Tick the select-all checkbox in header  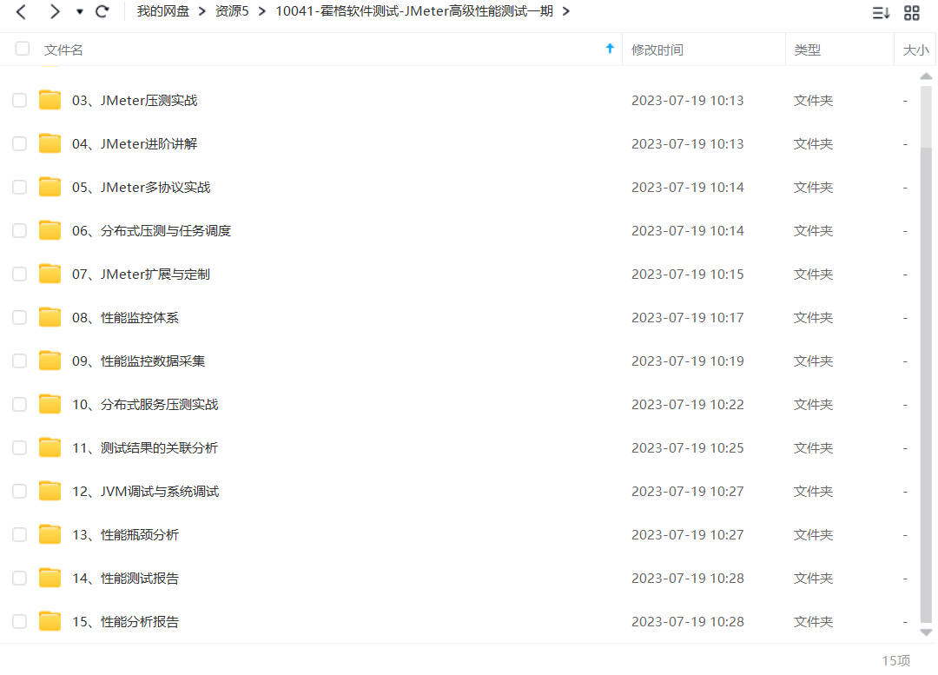22,49
